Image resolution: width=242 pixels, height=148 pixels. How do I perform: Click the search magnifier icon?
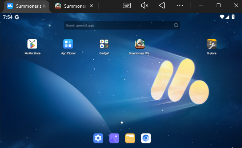coord(176,25)
